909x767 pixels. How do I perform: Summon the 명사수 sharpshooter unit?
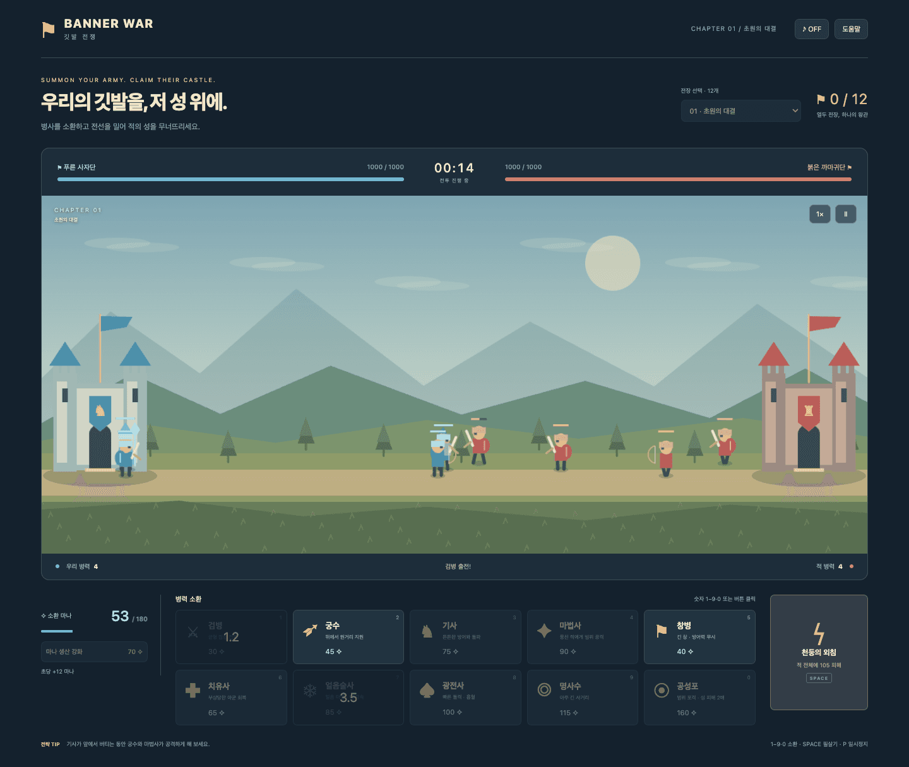(583, 698)
